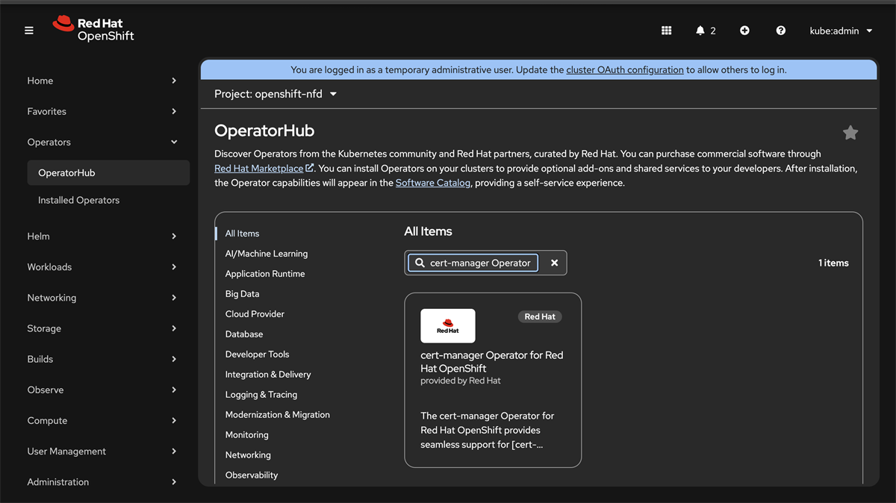This screenshot has height=503, width=896.
Task: Filter by Observability category
Action: [x=252, y=475]
